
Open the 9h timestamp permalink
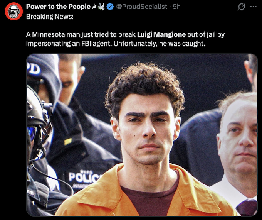tap(176, 7)
